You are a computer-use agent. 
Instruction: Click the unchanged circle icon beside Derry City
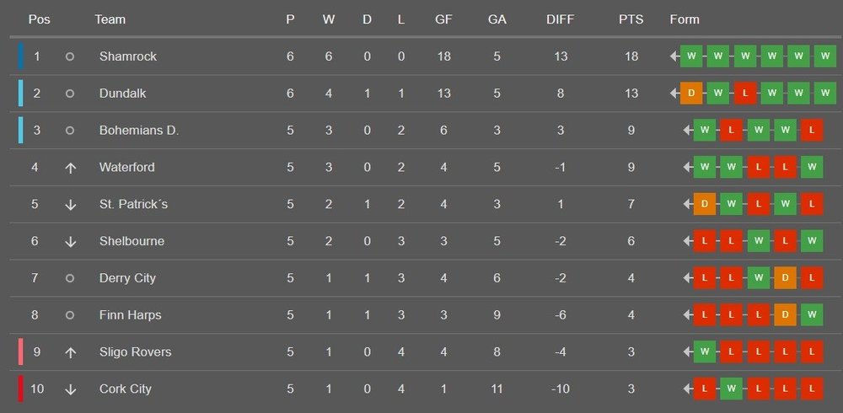[x=70, y=278]
